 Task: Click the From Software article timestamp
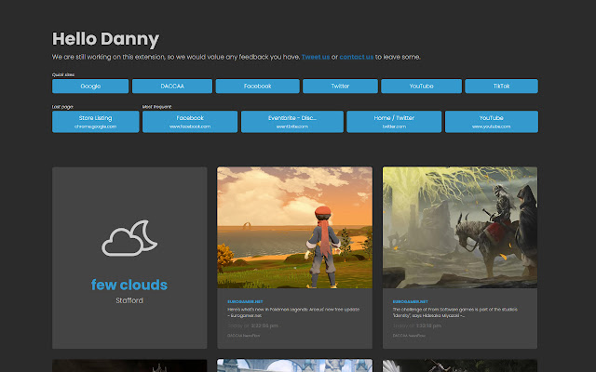pos(417,325)
